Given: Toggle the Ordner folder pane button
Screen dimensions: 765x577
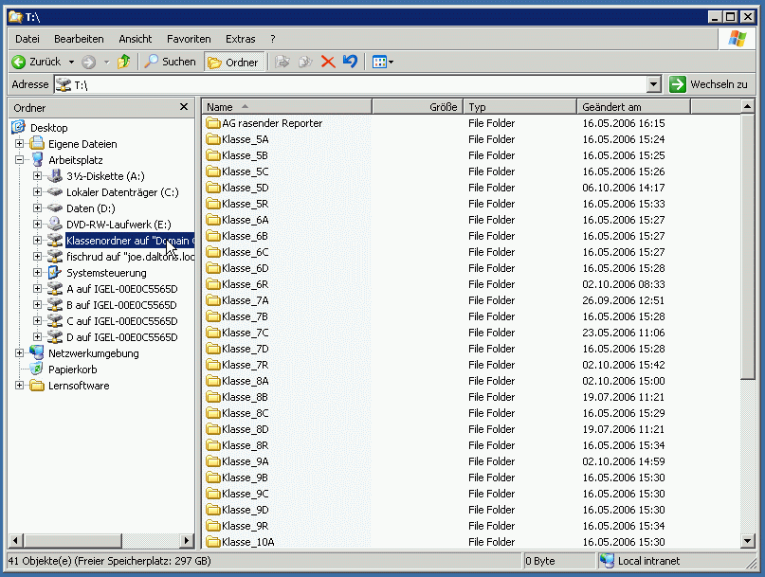Looking at the screenshot, I should click(x=233, y=62).
